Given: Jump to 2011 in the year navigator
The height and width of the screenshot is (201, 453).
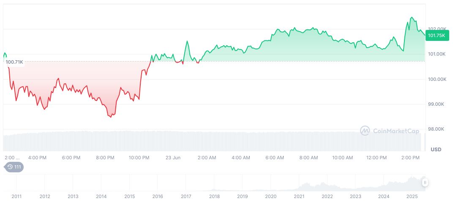Looking at the screenshot, I should [16, 196].
